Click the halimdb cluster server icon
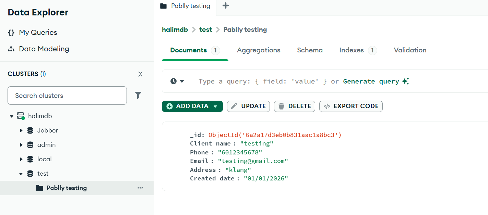Screen dimensions: 488x215 click(x=21, y=116)
